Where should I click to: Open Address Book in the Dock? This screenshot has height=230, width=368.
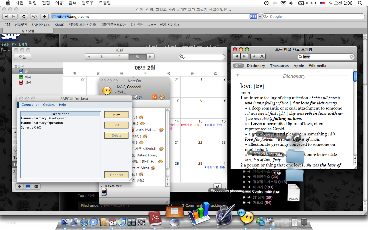coord(103,222)
